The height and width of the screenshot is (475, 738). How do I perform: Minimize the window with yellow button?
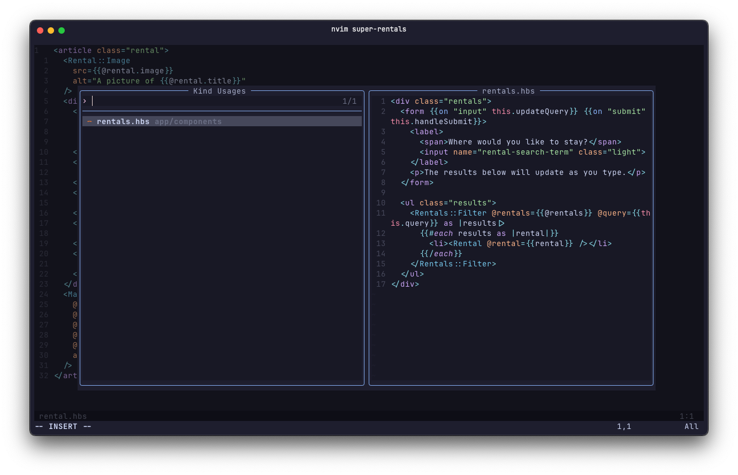pyautogui.click(x=51, y=30)
